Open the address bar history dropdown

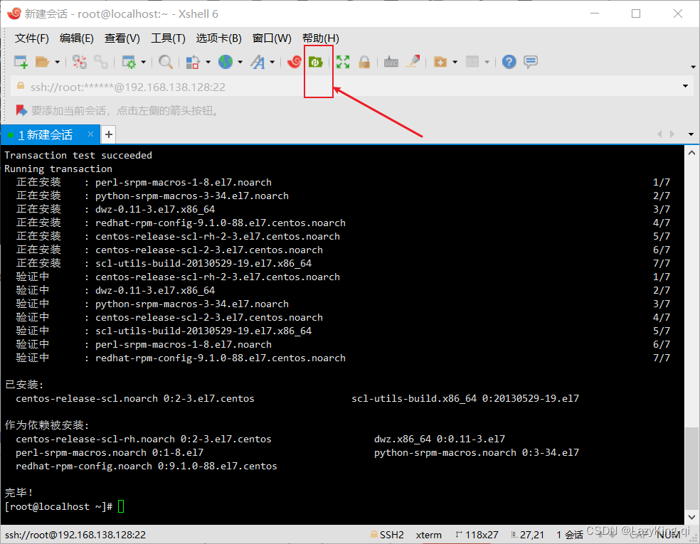[x=685, y=86]
